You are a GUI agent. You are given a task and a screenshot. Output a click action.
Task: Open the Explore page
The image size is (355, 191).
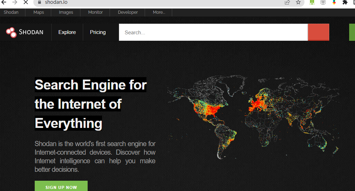[67, 32]
